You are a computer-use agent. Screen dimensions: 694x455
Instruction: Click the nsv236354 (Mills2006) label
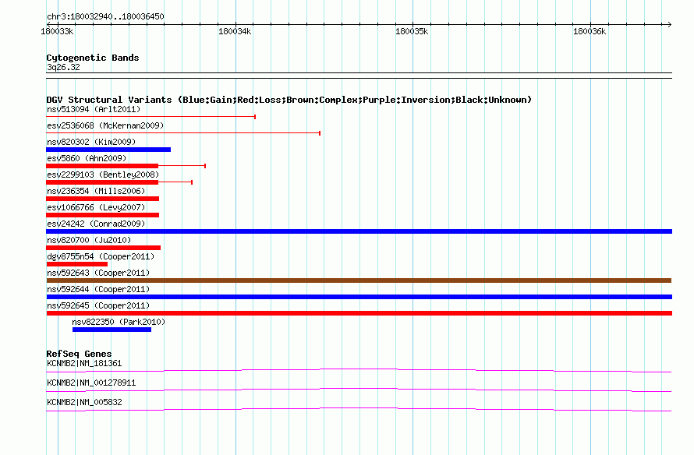coord(96,191)
